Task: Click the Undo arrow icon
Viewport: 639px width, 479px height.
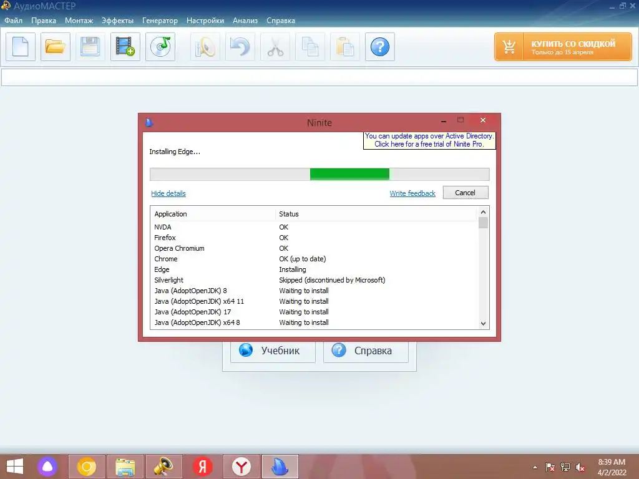Action: (240, 47)
